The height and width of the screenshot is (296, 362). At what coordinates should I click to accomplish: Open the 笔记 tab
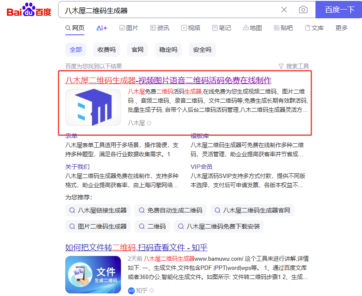pos(221,28)
